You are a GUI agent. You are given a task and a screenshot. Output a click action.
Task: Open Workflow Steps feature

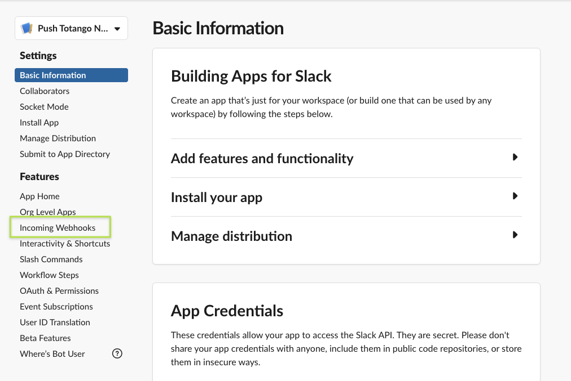pos(49,275)
